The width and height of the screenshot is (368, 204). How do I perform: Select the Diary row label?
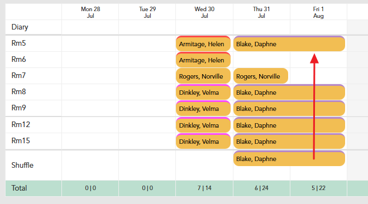pos(20,27)
